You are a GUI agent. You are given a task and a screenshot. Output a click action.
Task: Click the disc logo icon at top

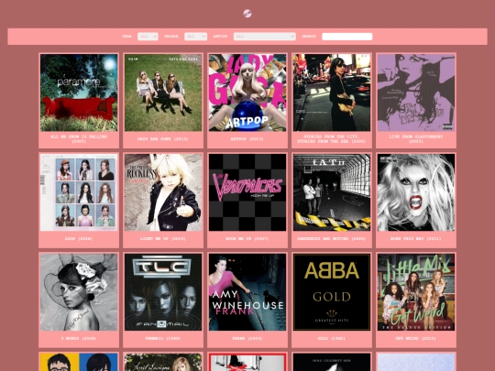pos(247,14)
